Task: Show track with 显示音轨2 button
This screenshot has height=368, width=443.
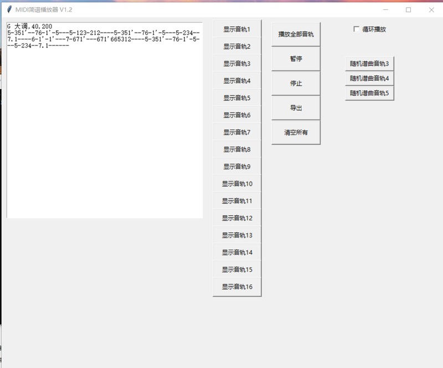Action: coord(237,46)
